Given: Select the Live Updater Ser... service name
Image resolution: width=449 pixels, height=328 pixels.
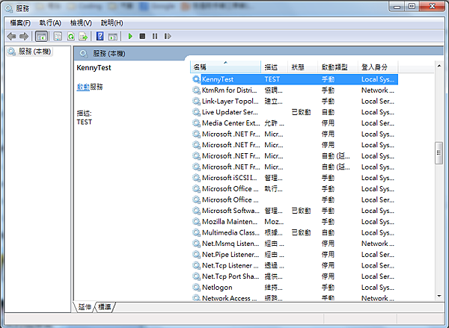Looking at the screenshot, I should (x=230, y=112).
